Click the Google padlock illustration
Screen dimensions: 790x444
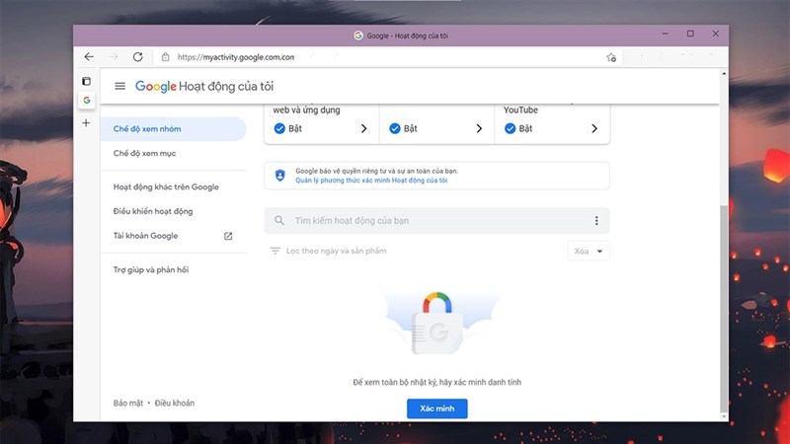(x=437, y=324)
